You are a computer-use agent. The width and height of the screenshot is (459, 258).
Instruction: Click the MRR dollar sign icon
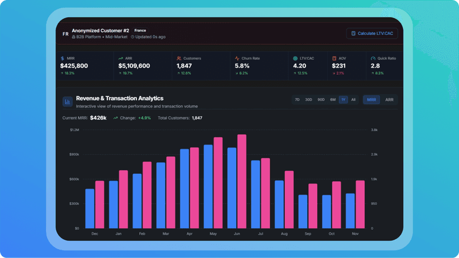62,59
